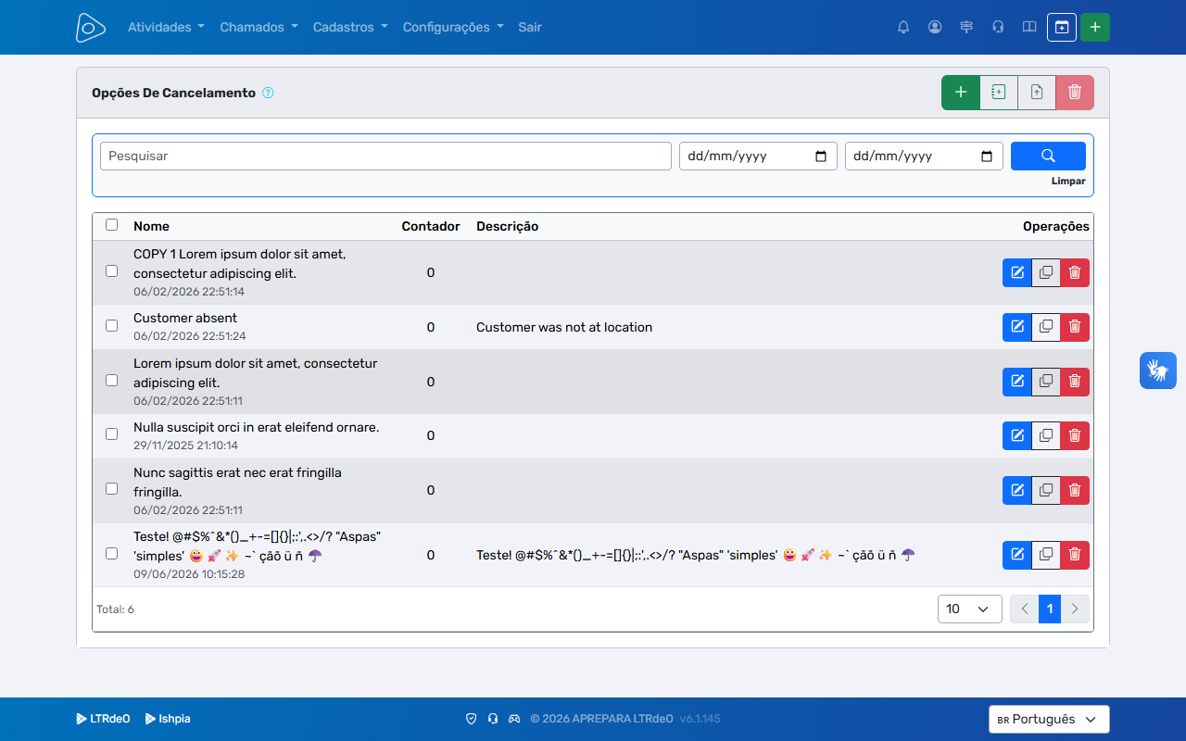Click the gamepad icon in footer
Image resolution: width=1186 pixels, height=741 pixels.
pos(514,719)
